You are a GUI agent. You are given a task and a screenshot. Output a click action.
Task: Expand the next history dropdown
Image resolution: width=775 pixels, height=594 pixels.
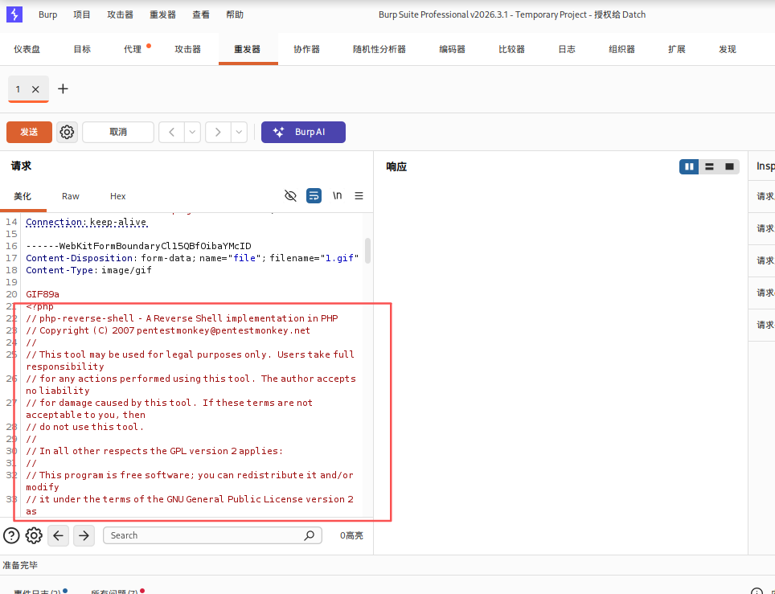tap(239, 132)
